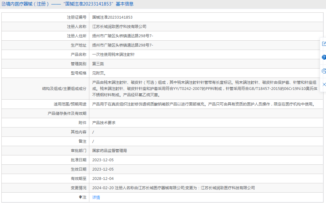The image size is (326, 204).
Task: Click the 注册人名称 label
Action: (77, 27)
